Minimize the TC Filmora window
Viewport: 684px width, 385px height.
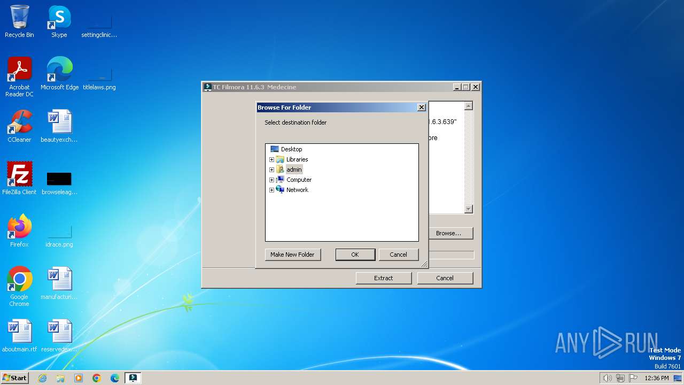coord(457,87)
